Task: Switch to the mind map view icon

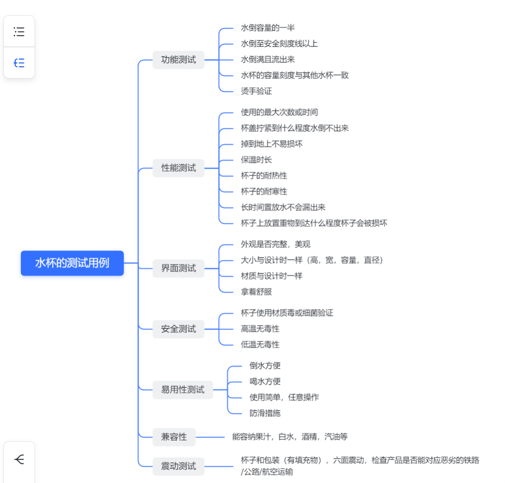Action: tap(19, 63)
